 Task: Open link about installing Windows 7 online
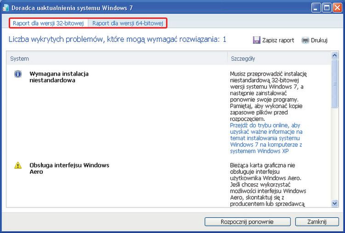(266, 138)
